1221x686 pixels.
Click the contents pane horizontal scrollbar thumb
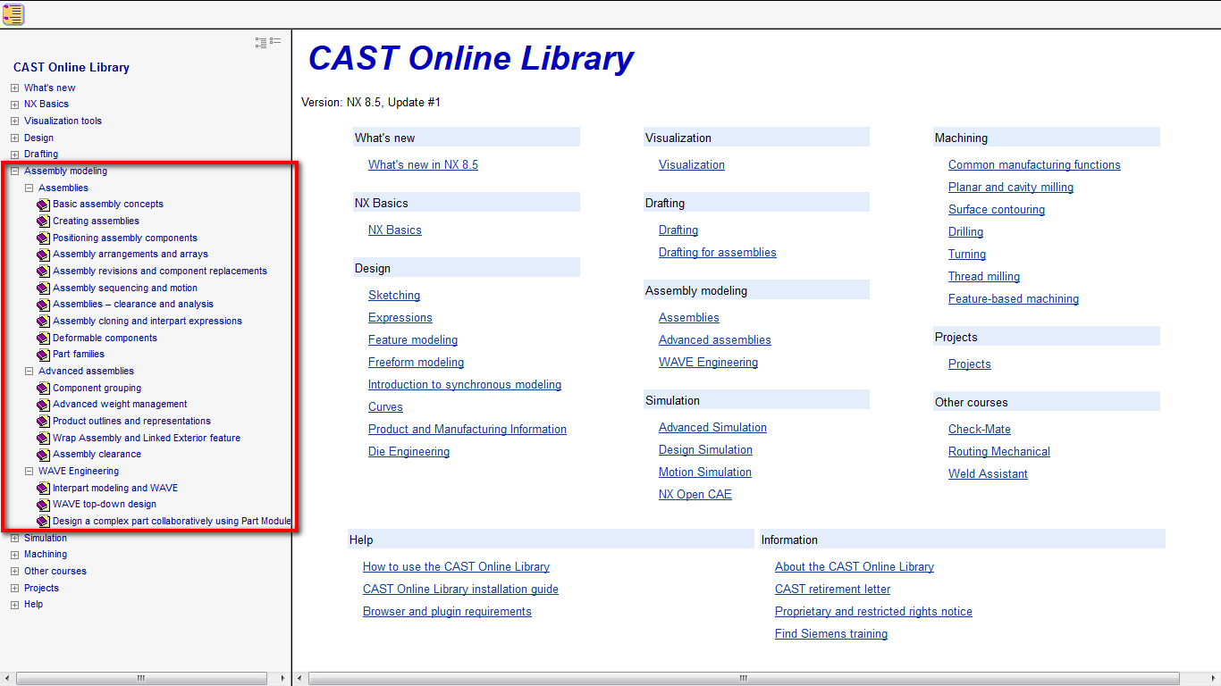[x=141, y=679]
